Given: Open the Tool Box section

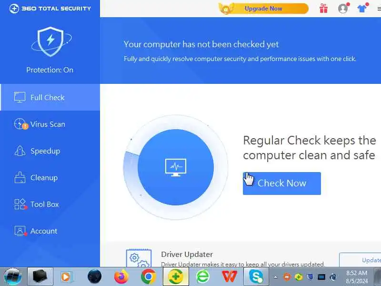Looking at the screenshot, I should point(50,204).
